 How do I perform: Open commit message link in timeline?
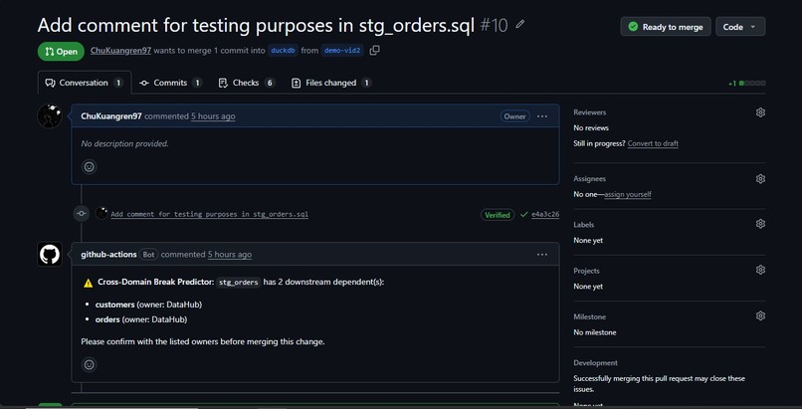coord(209,214)
